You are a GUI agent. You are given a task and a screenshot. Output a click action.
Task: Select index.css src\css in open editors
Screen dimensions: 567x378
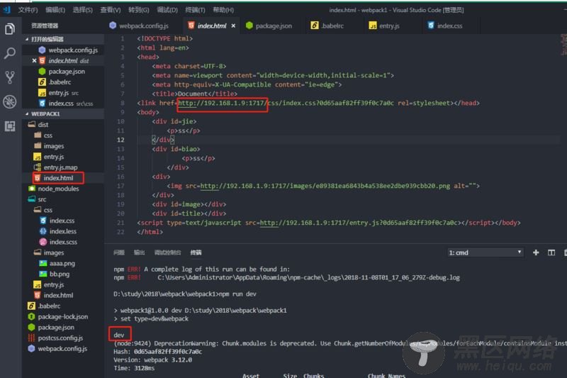click(x=70, y=104)
